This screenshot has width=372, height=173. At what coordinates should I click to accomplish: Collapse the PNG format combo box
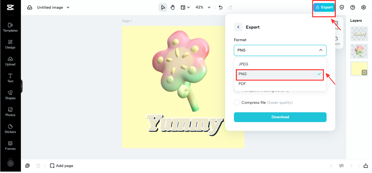(280, 50)
